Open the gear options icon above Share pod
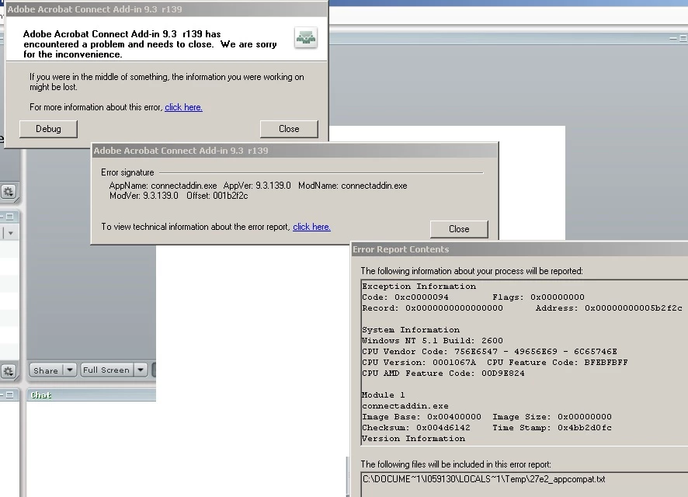Viewport: 688px width, 497px height. [9, 192]
